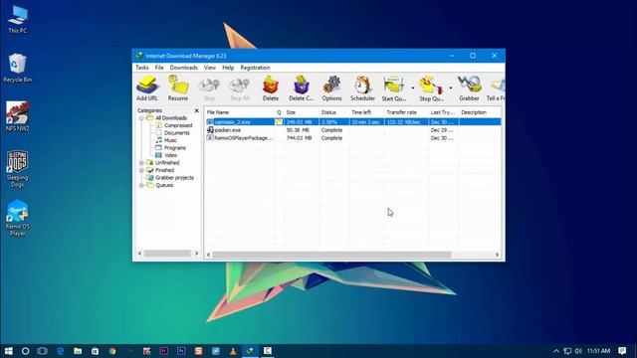The image size is (637, 358).
Task: Click the Cortana search circle
Action: tap(25, 351)
